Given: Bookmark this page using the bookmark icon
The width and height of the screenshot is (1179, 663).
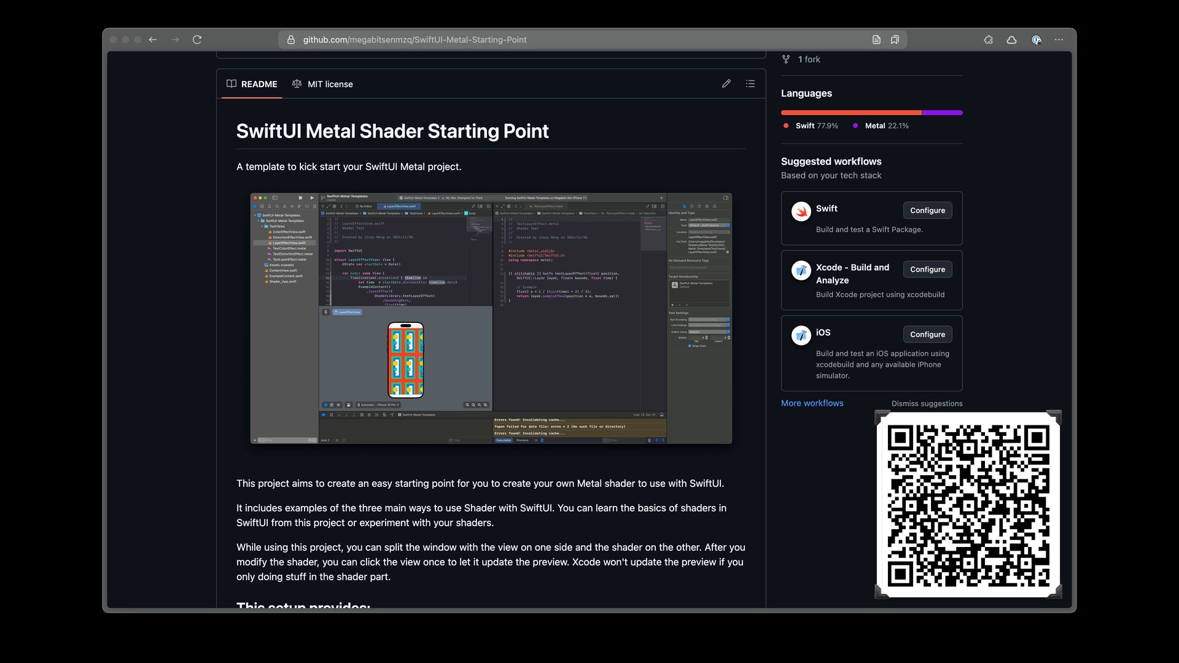Looking at the screenshot, I should coord(895,40).
